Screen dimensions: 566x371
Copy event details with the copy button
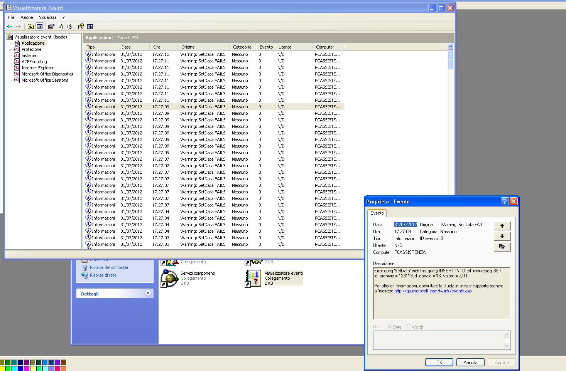[502, 247]
